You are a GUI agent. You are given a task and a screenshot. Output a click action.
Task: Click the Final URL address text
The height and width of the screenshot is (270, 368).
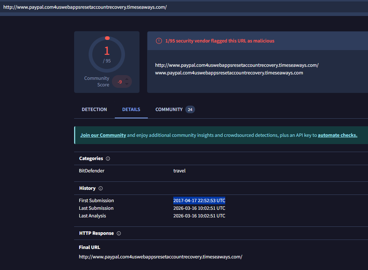click(161, 257)
